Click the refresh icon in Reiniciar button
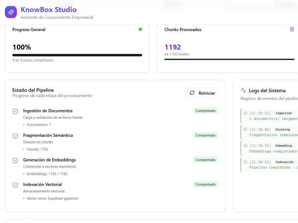Image resolution: width=298 pixels, height=223 pixels. (x=192, y=93)
